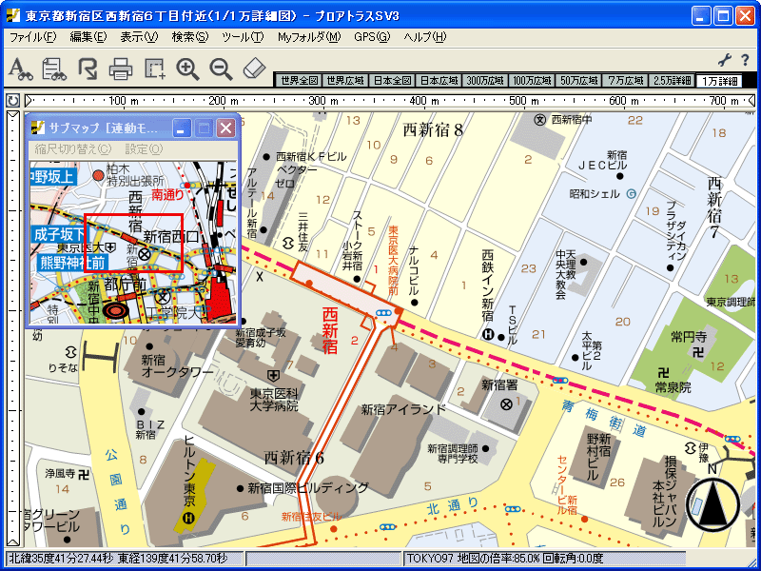Click the 新宿国際ビルディング label
The width and height of the screenshot is (761, 571).
(x=308, y=487)
